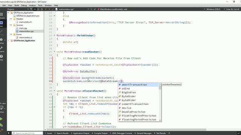
Task: Select mainwindow.cpp in Sources tree
Action: tap(26, 31)
